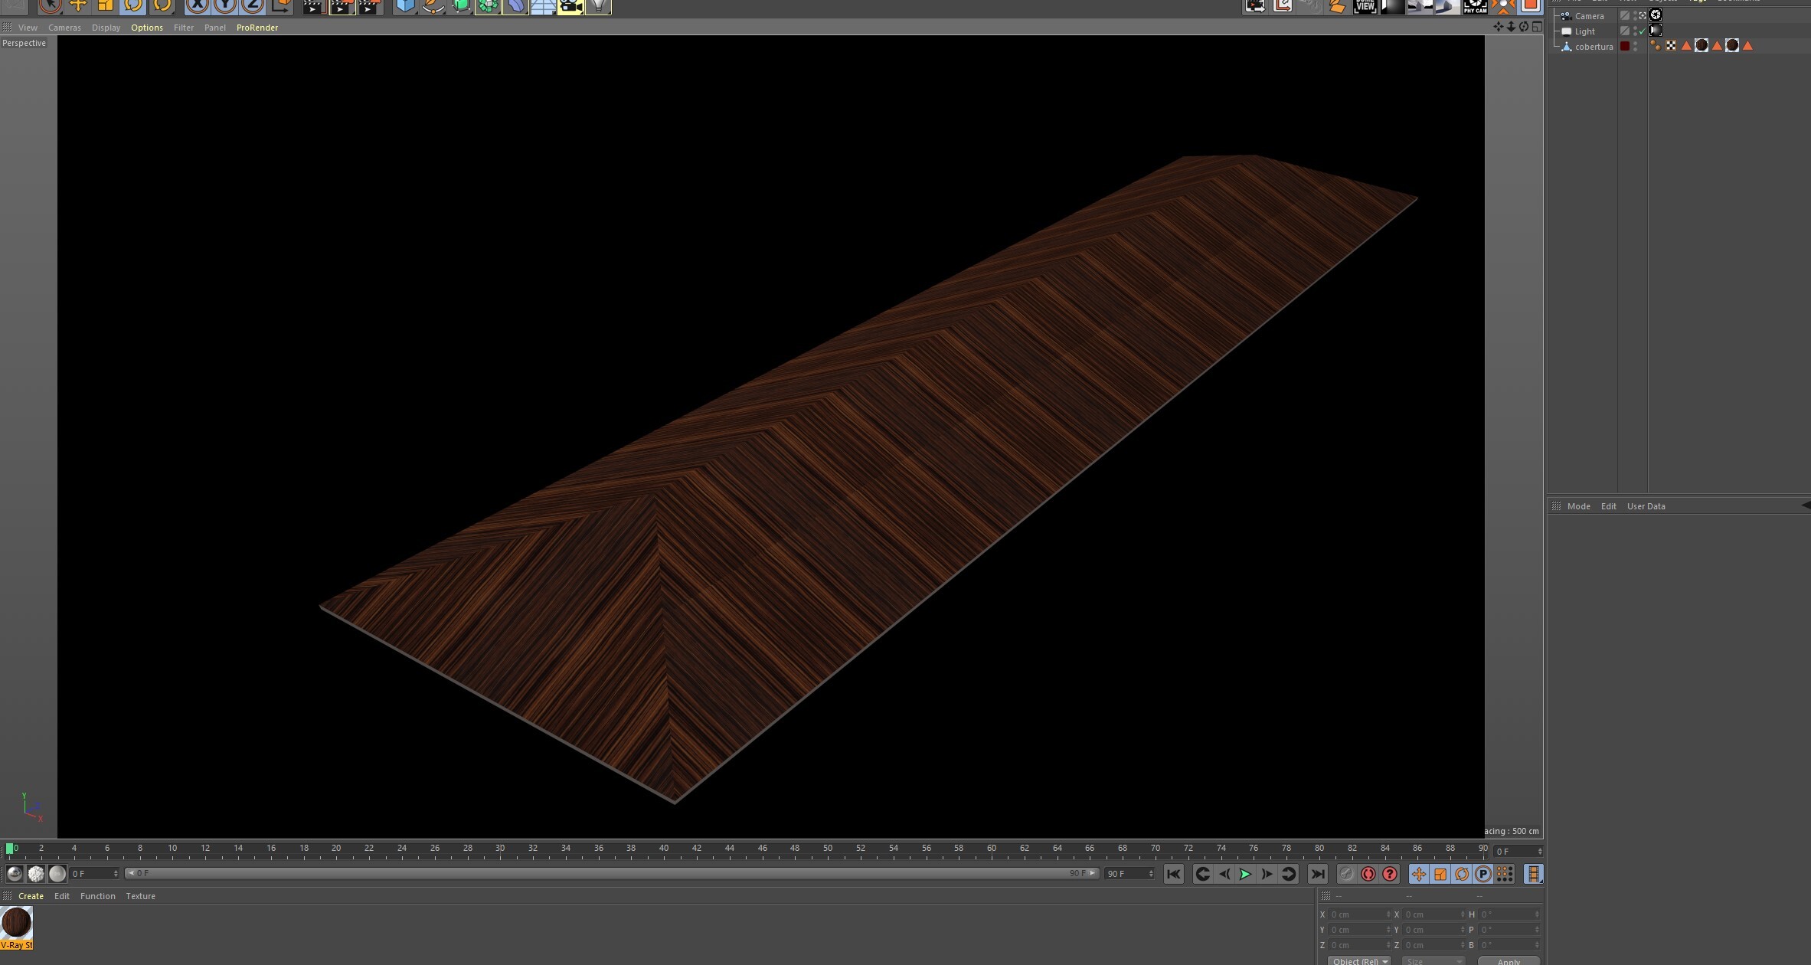The image size is (1811, 965).
Task: Click the Record Active Objects button
Action: pos(1346,874)
